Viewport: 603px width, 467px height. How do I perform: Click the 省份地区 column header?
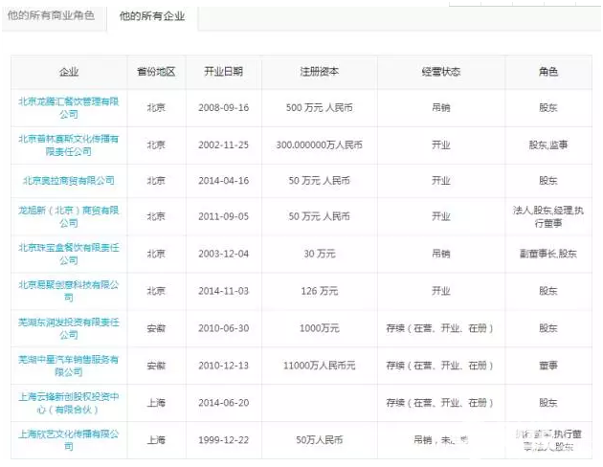tap(156, 72)
